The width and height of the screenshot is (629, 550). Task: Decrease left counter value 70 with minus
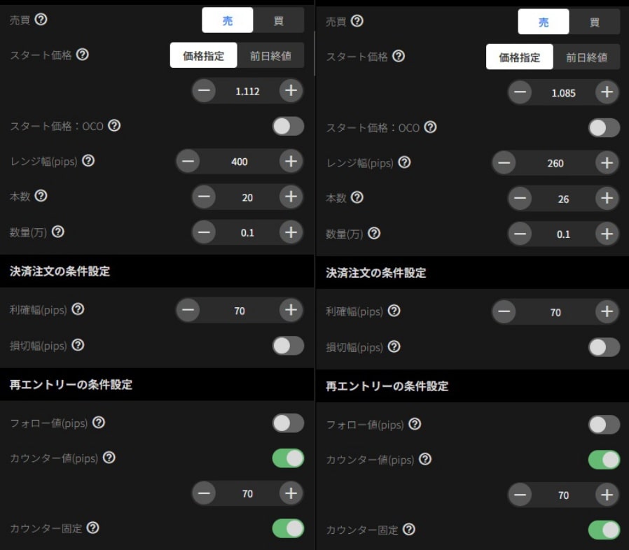(x=204, y=493)
